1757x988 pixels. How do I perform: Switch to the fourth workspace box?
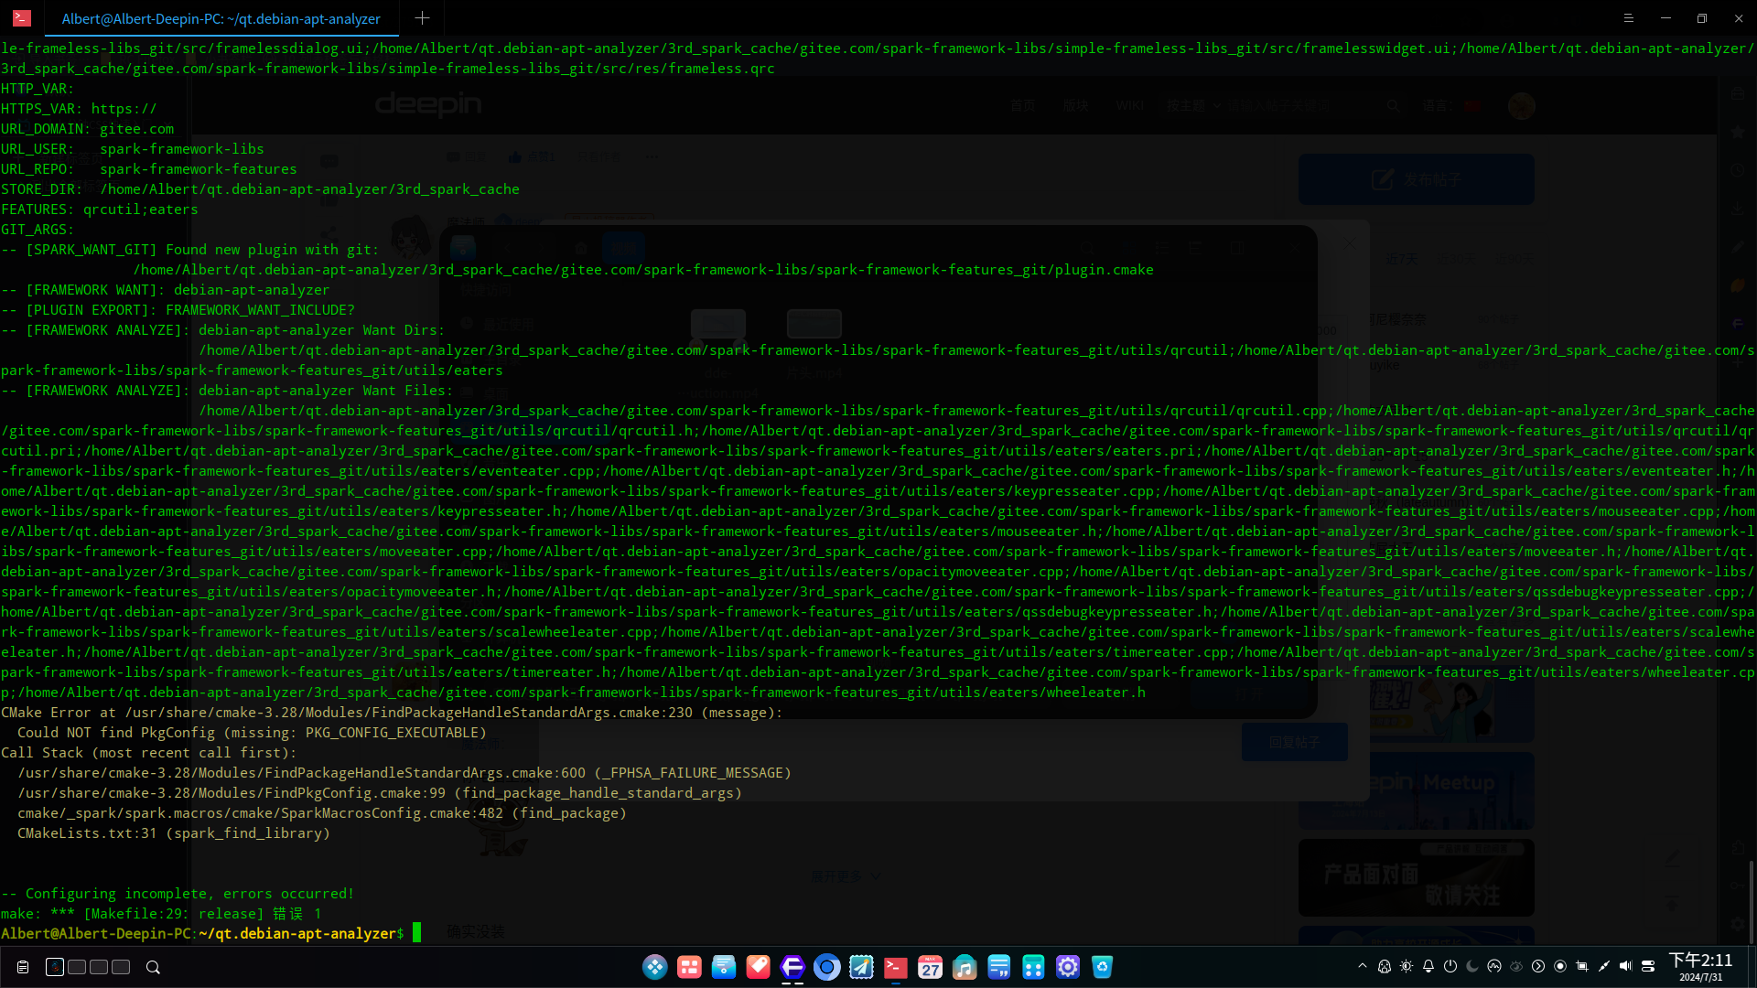tap(121, 967)
